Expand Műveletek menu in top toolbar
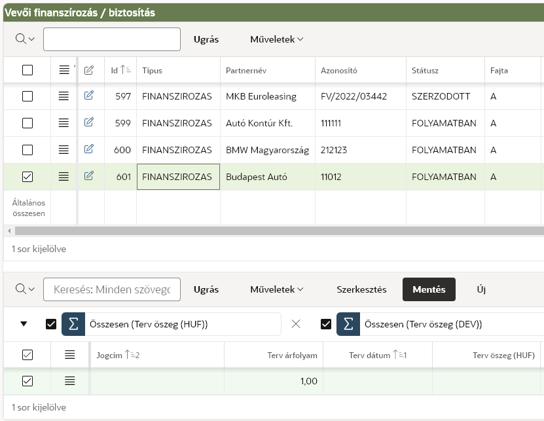This screenshot has height=421, width=544. click(x=277, y=39)
